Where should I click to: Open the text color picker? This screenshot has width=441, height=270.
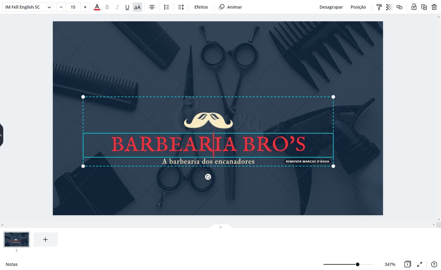[x=97, y=7]
